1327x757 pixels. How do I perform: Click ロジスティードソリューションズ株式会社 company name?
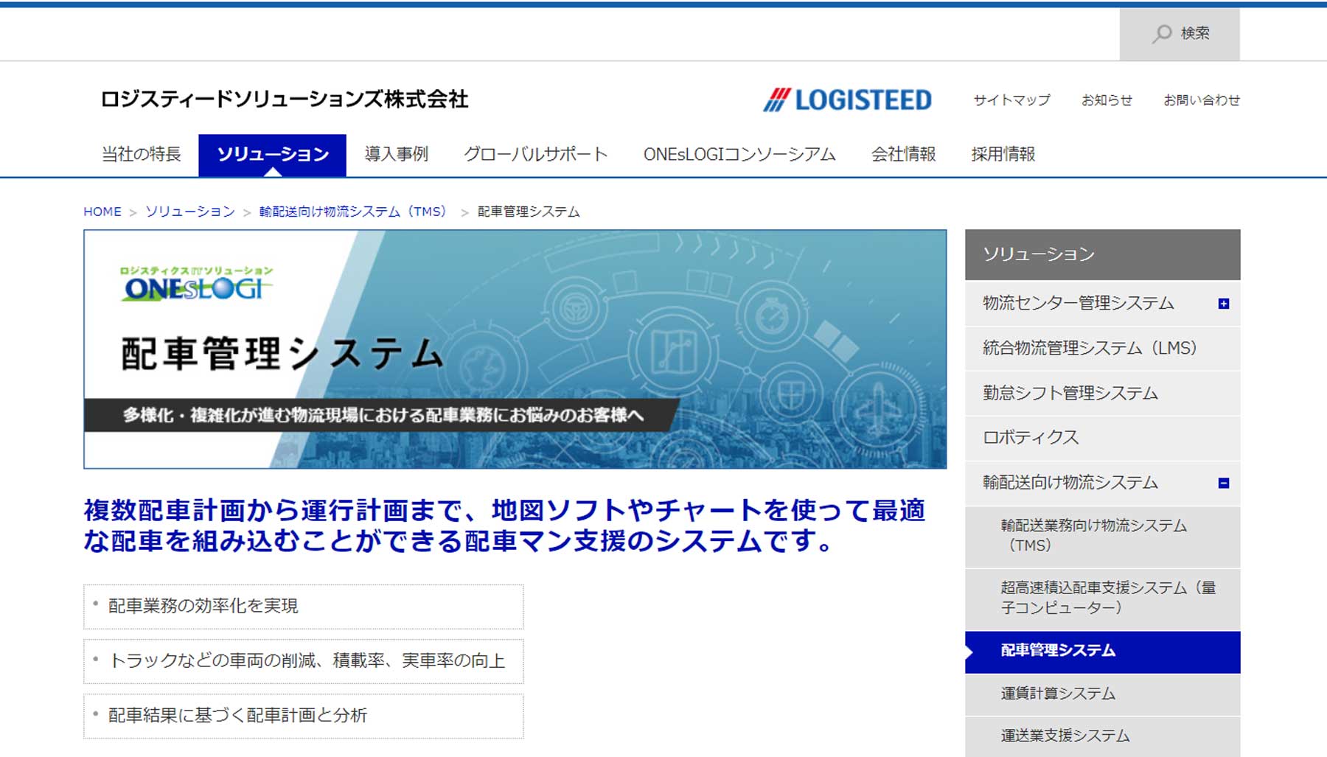pyautogui.click(x=285, y=100)
